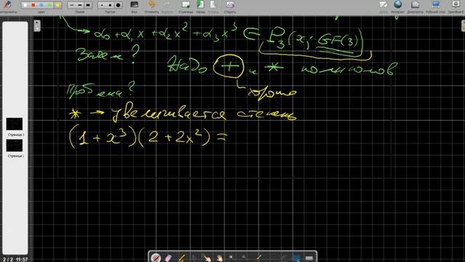Add a new page (Страницы)

(x=186, y=6)
